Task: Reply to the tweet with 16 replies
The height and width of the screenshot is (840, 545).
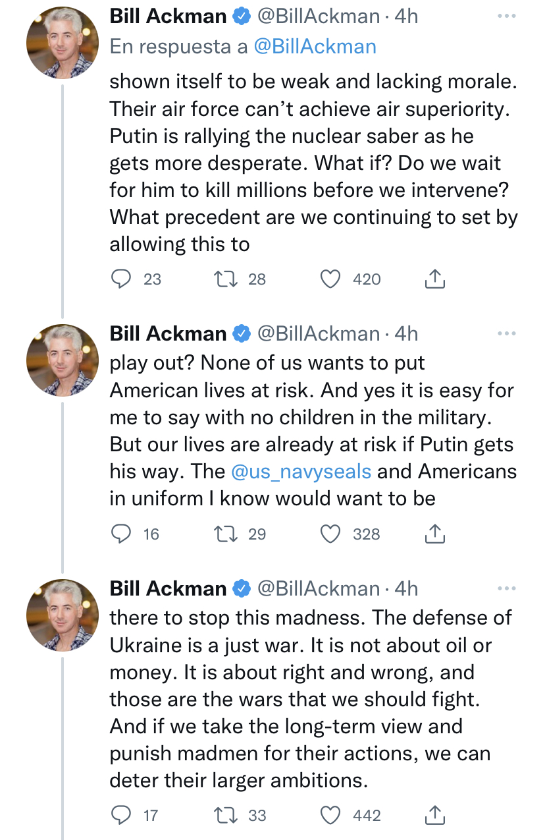Action: tap(120, 534)
